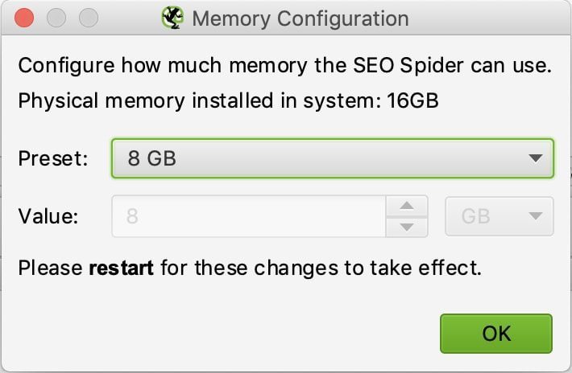This screenshot has width=572, height=373.
Task: Decrease memory value with the down stepper arrow
Action: [x=406, y=227]
